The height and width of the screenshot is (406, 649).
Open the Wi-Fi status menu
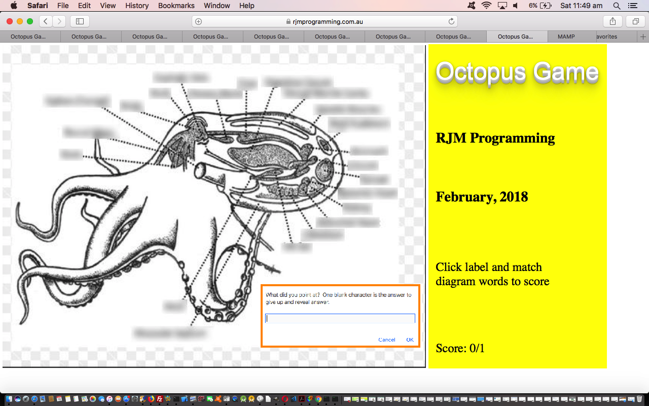[487, 6]
